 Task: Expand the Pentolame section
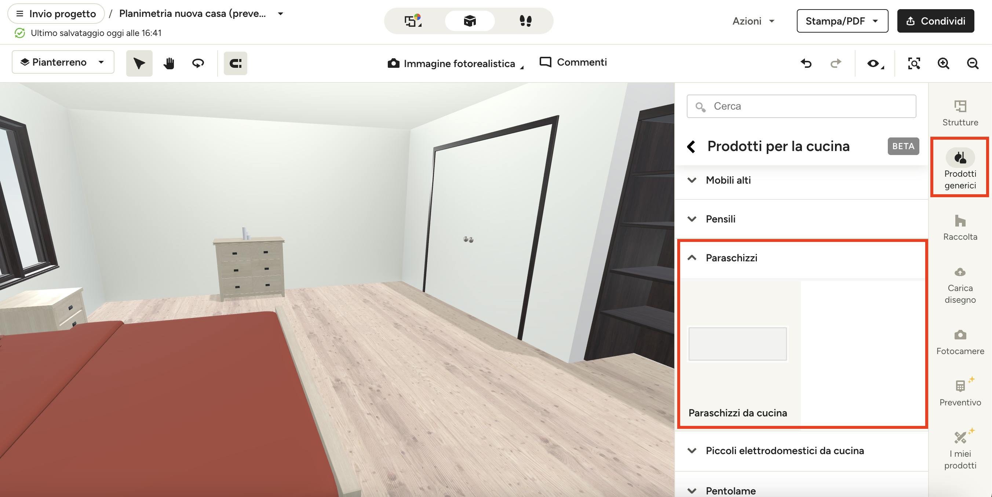coord(801,490)
